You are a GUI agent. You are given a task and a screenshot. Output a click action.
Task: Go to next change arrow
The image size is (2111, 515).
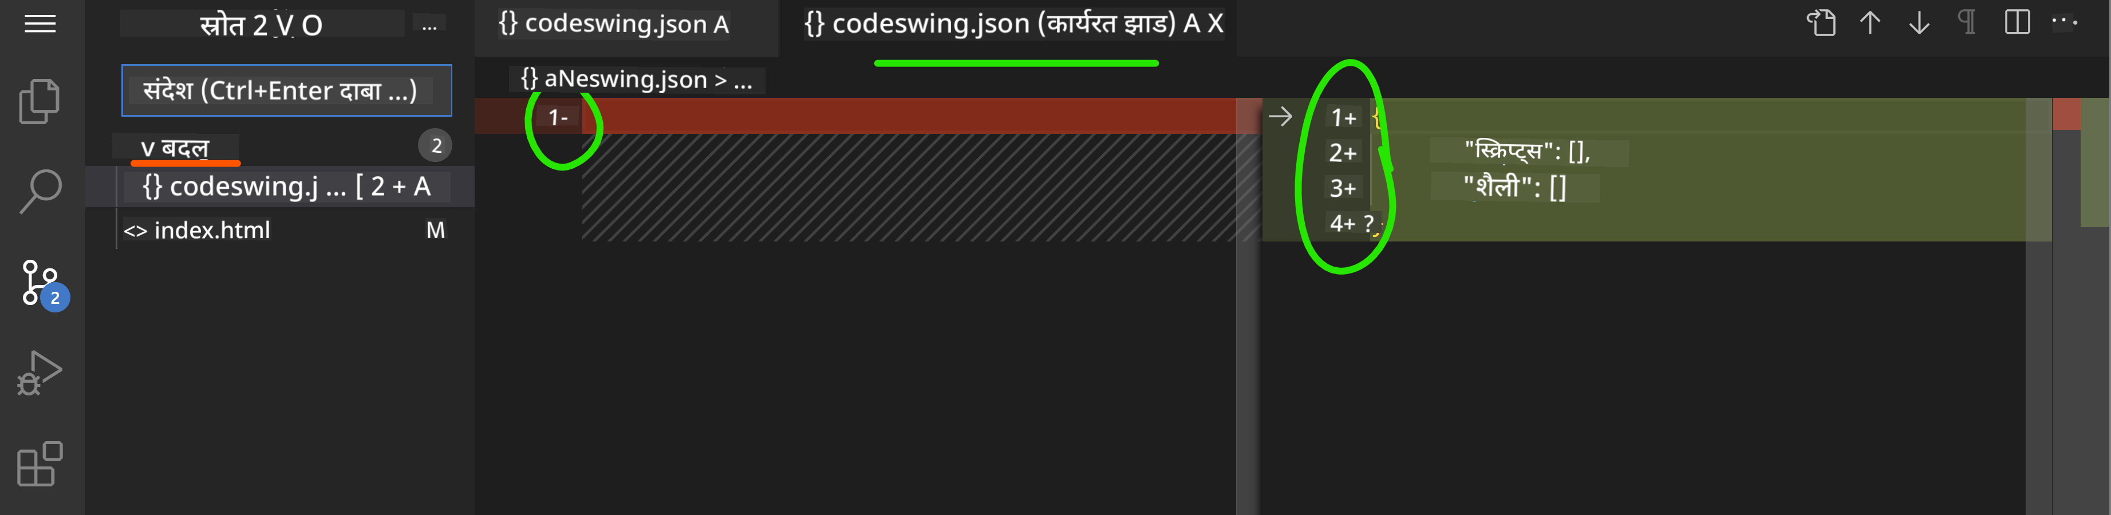pyautogui.click(x=1919, y=22)
